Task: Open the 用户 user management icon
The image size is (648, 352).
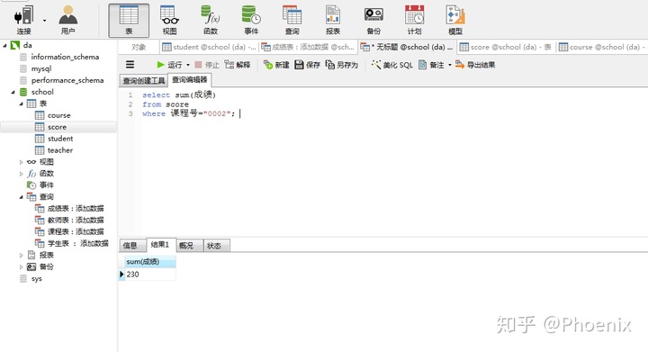Action: [67, 20]
